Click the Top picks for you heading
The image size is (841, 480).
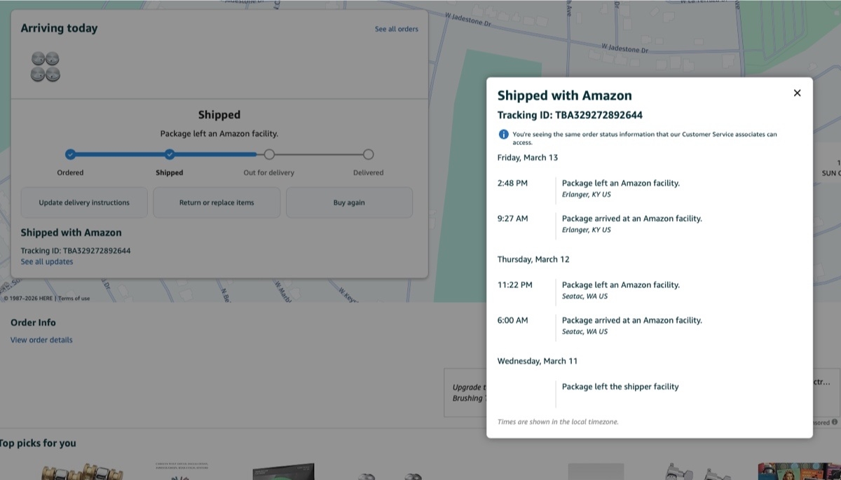[x=38, y=443]
